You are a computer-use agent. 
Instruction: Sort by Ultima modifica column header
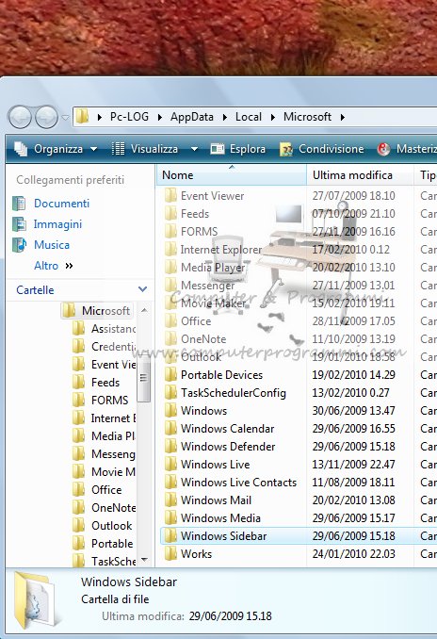(x=360, y=175)
